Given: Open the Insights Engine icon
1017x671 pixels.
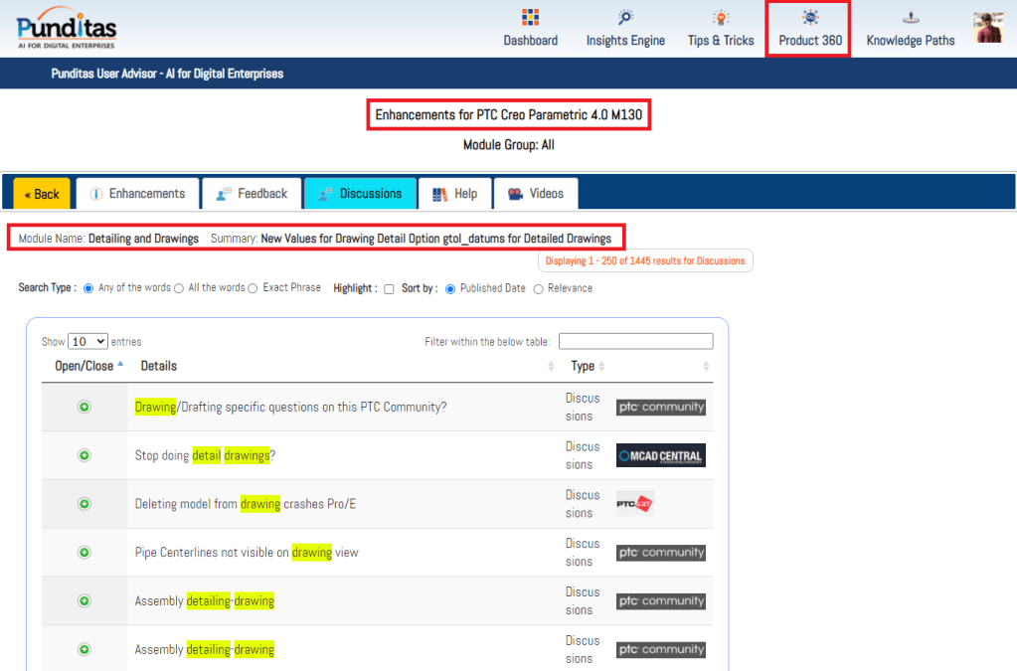Looking at the screenshot, I should click(625, 18).
